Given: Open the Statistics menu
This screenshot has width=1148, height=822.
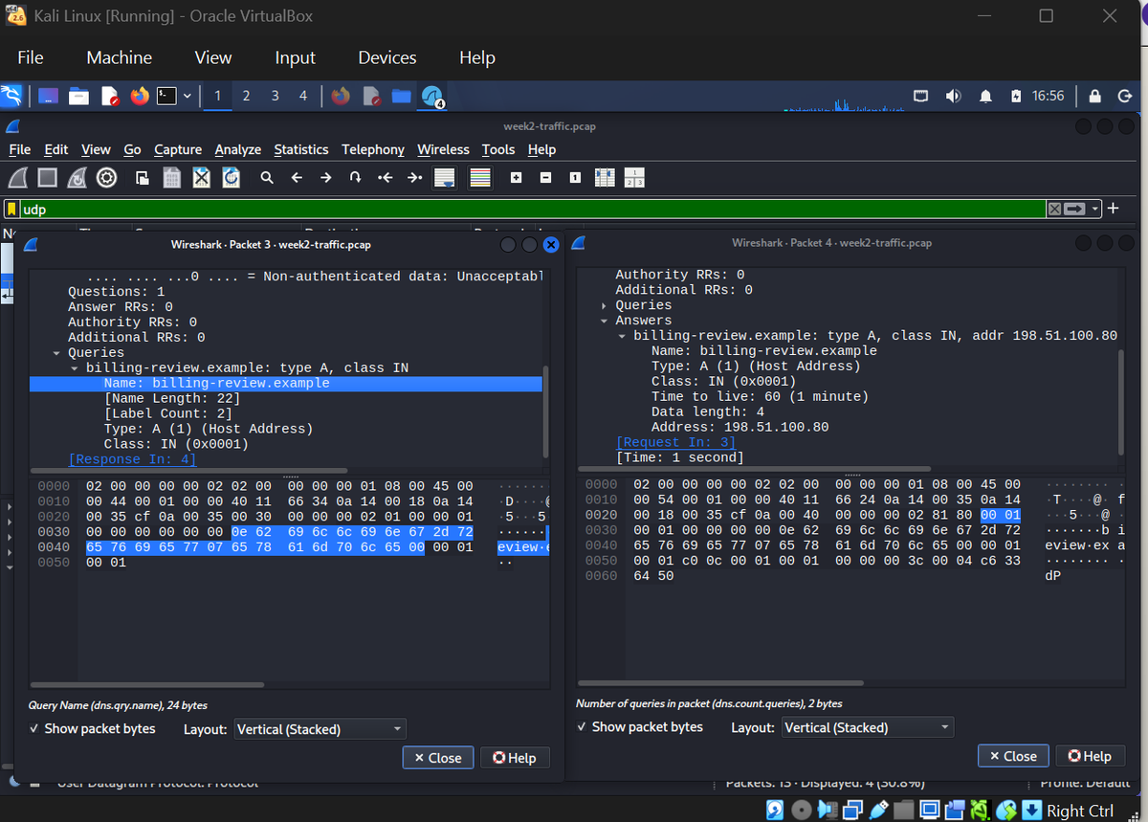Looking at the screenshot, I should coord(301,149).
